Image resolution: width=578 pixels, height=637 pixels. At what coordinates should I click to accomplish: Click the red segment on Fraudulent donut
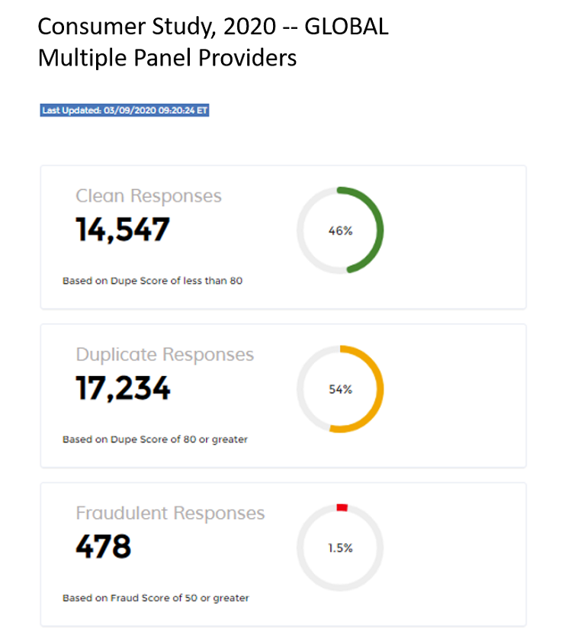point(342,507)
